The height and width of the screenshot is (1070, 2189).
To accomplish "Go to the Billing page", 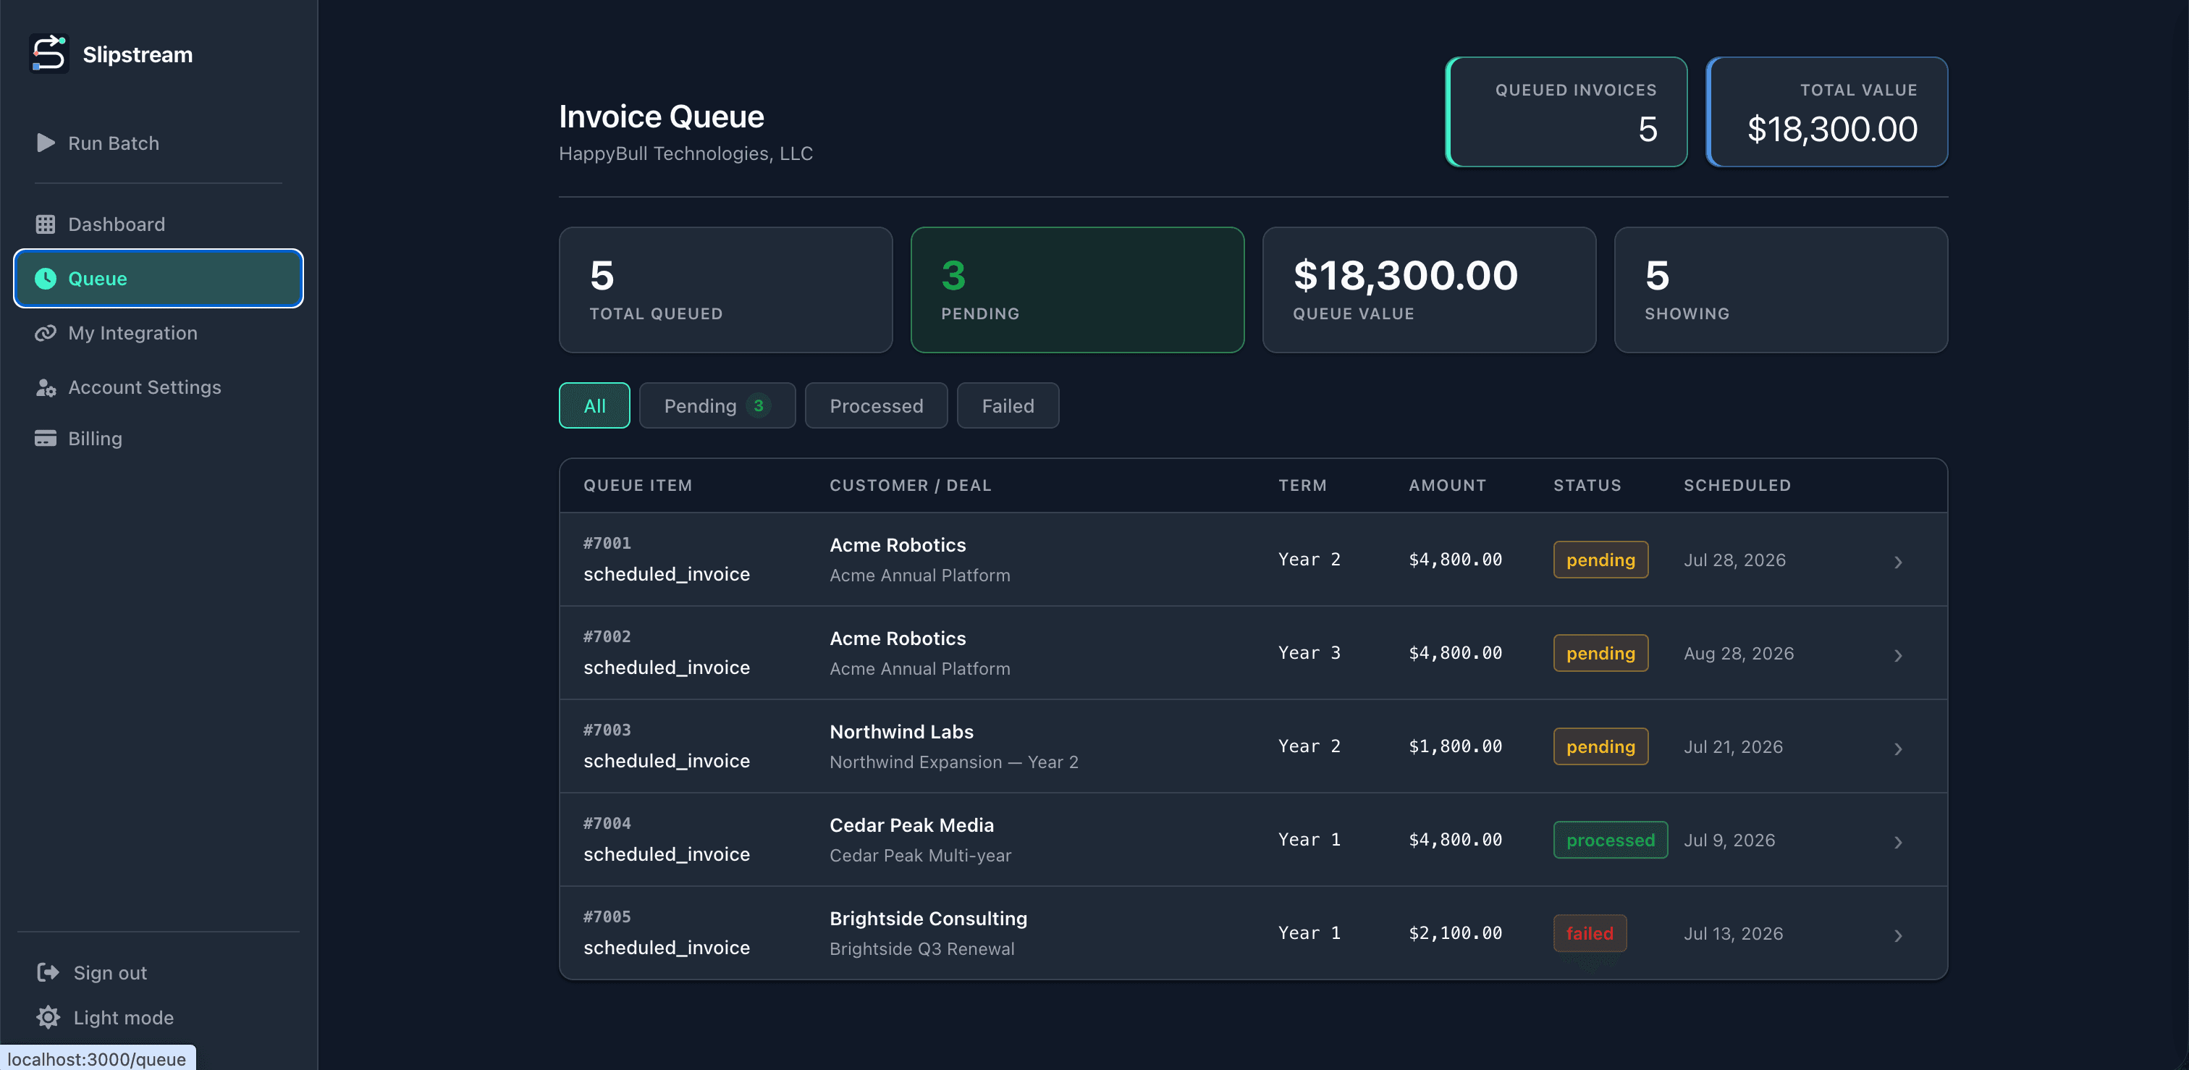I will [x=158, y=439].
